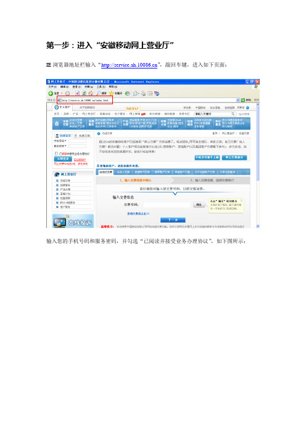Click the green Go button beside address bar
Screen dimensions: 306x433
[246, 100]
